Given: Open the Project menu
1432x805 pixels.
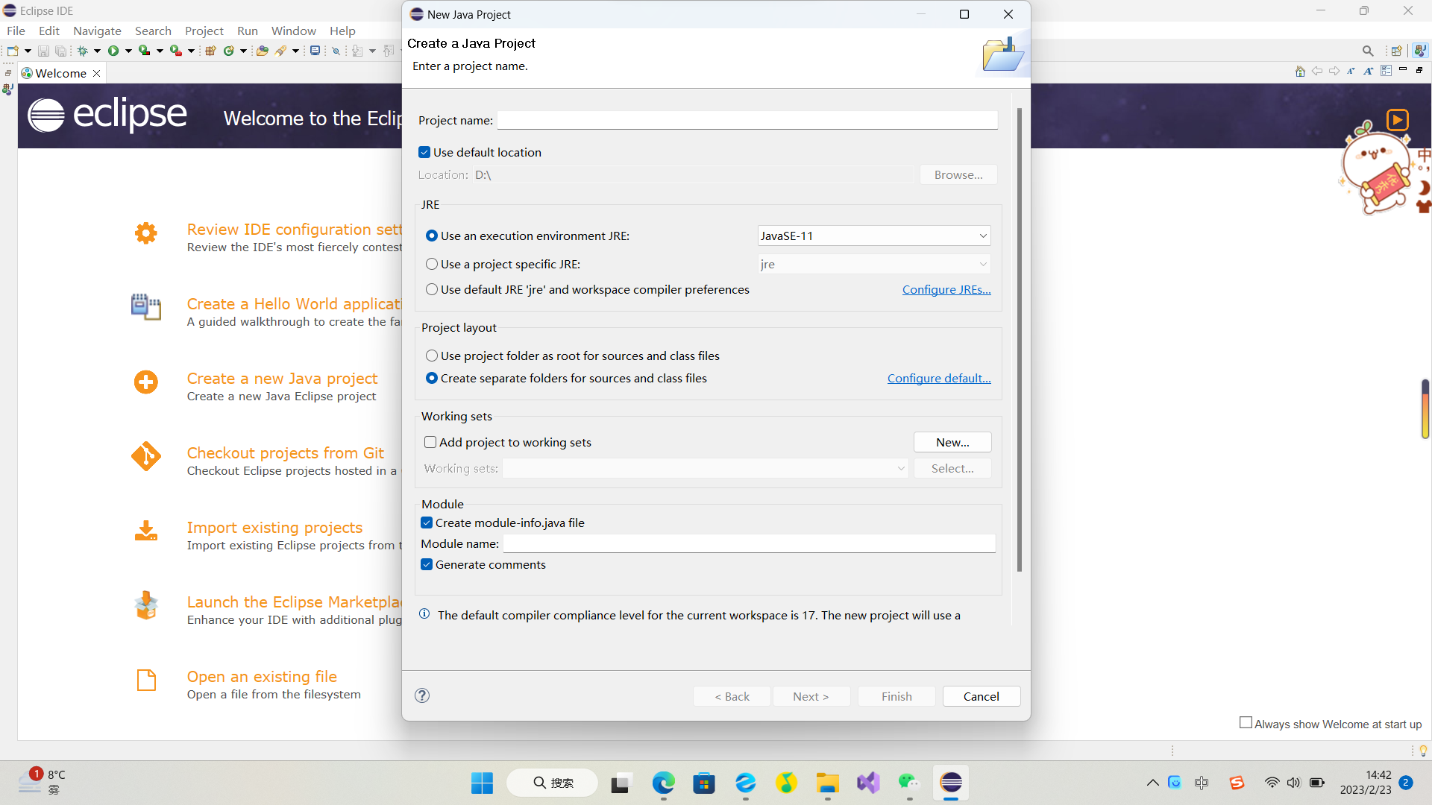Looking at the screenshot, I should 204,31.
